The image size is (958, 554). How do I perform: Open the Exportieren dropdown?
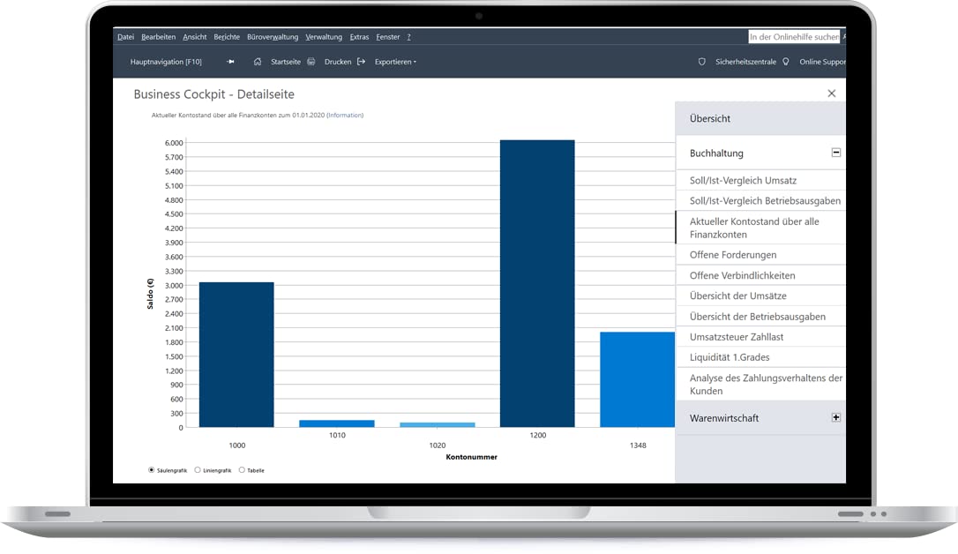(395, 62)
